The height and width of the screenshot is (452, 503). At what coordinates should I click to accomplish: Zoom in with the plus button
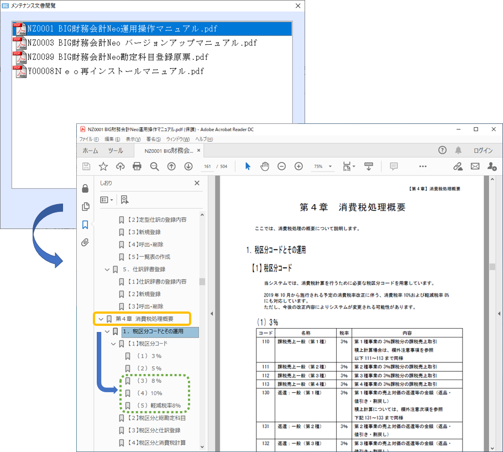pyautogui.click(x=298, y=167)
